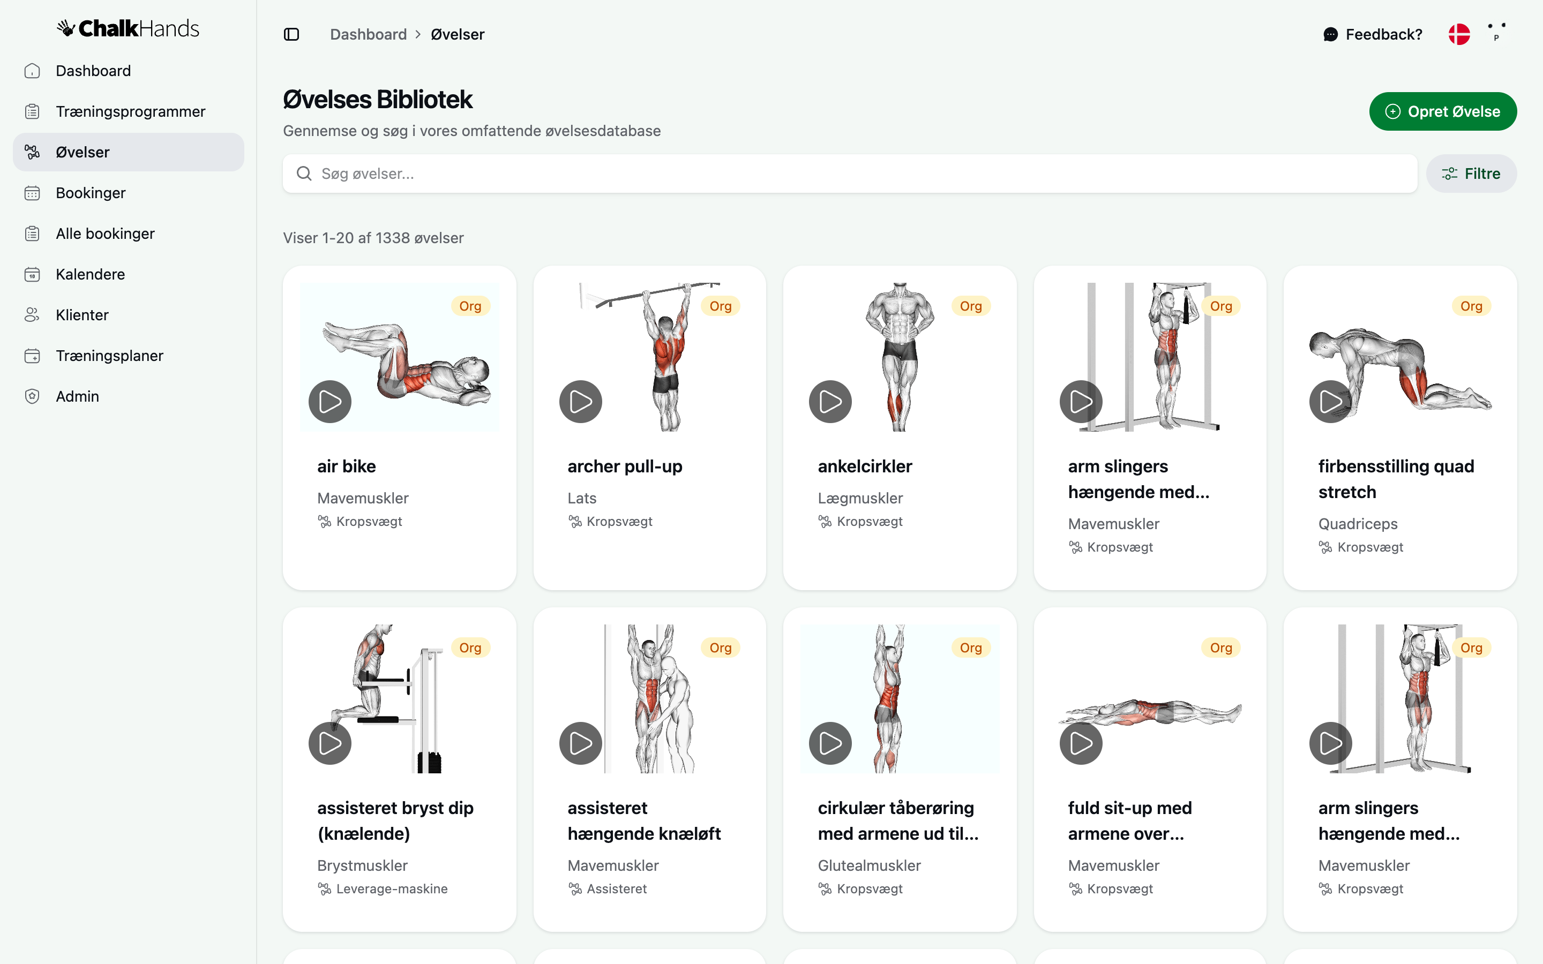The image size is (1543, 964).
Task: Click Leverage-maskine equipment label
Action: pyautogui.click(x=392, y=889)
